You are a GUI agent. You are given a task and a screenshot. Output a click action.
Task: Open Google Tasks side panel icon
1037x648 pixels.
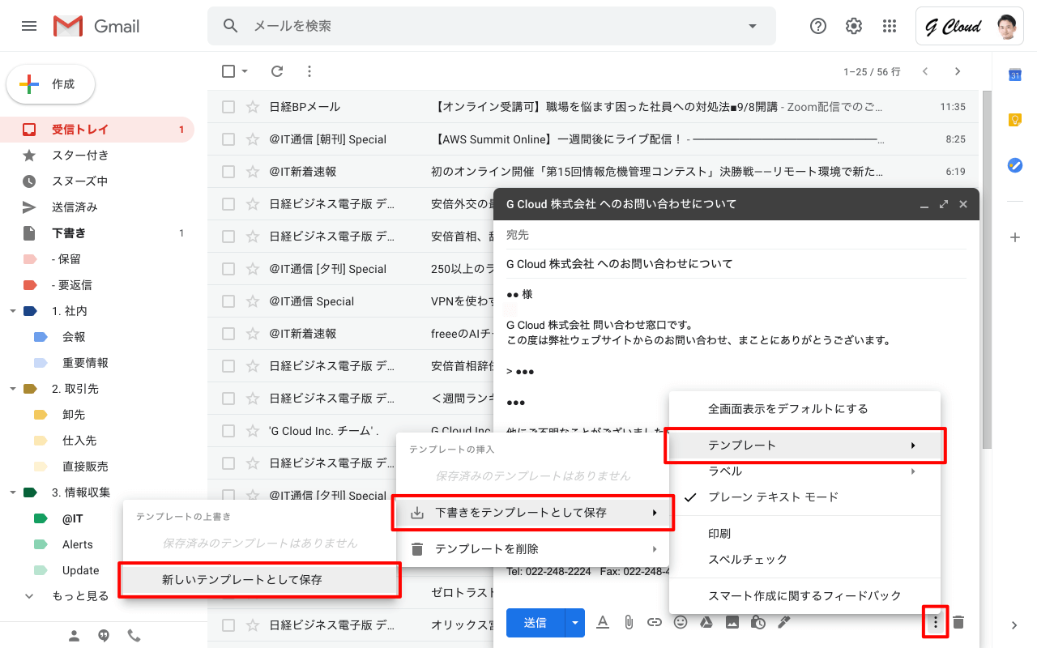pyautogui.click(x=1014, y=165)
